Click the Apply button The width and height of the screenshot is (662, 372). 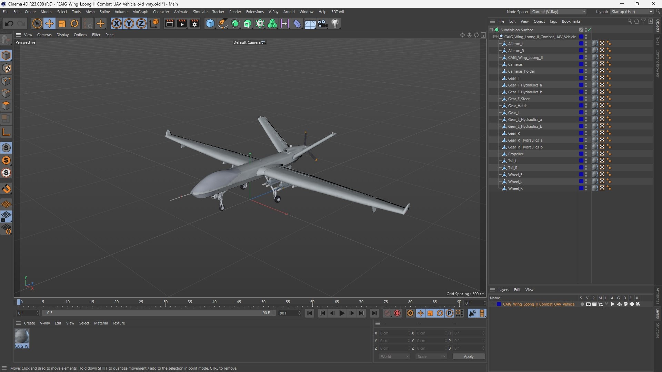(469, 356)
